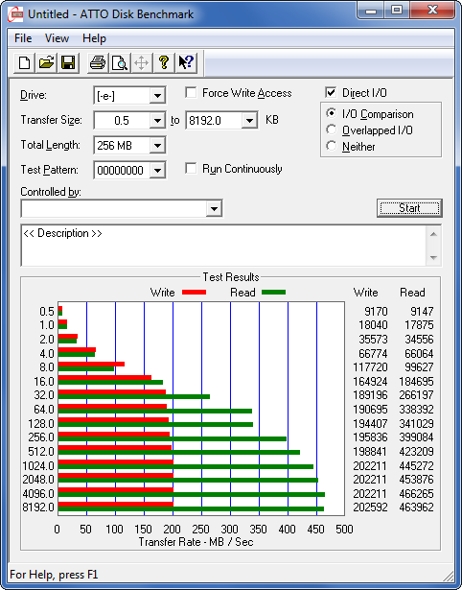Click write value 9170
Screen dimensions: 462x590
coord(376,312)
